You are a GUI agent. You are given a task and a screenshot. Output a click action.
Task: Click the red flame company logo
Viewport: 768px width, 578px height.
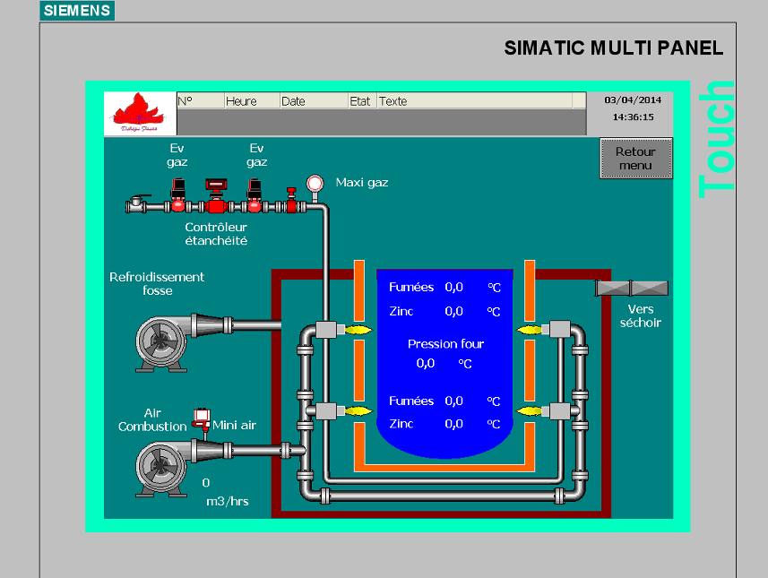(x=140, y=113)
